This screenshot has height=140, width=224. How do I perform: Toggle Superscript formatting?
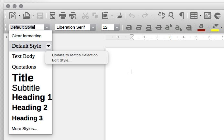[x=169, y=27]
